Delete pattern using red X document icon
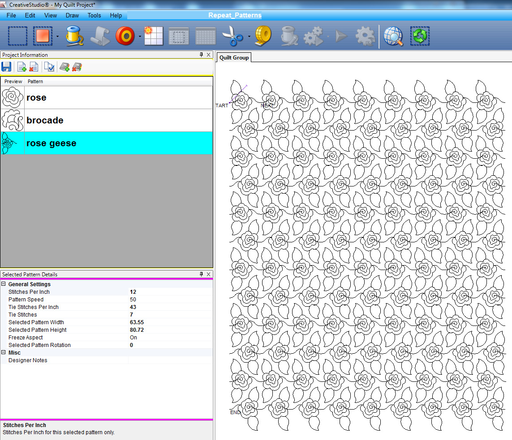The height and width of the screenshot is (440, 512). click(34, 67)
